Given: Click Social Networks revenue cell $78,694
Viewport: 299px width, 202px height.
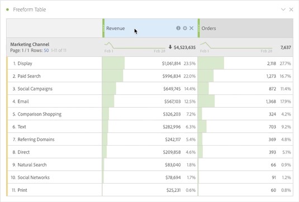Looking at the screenshot, I should pos(173,177).
